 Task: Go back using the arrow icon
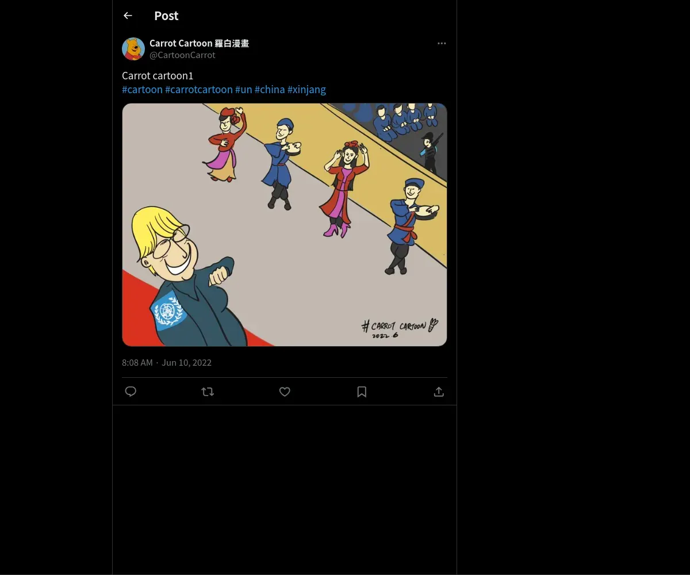pos(128,16)
